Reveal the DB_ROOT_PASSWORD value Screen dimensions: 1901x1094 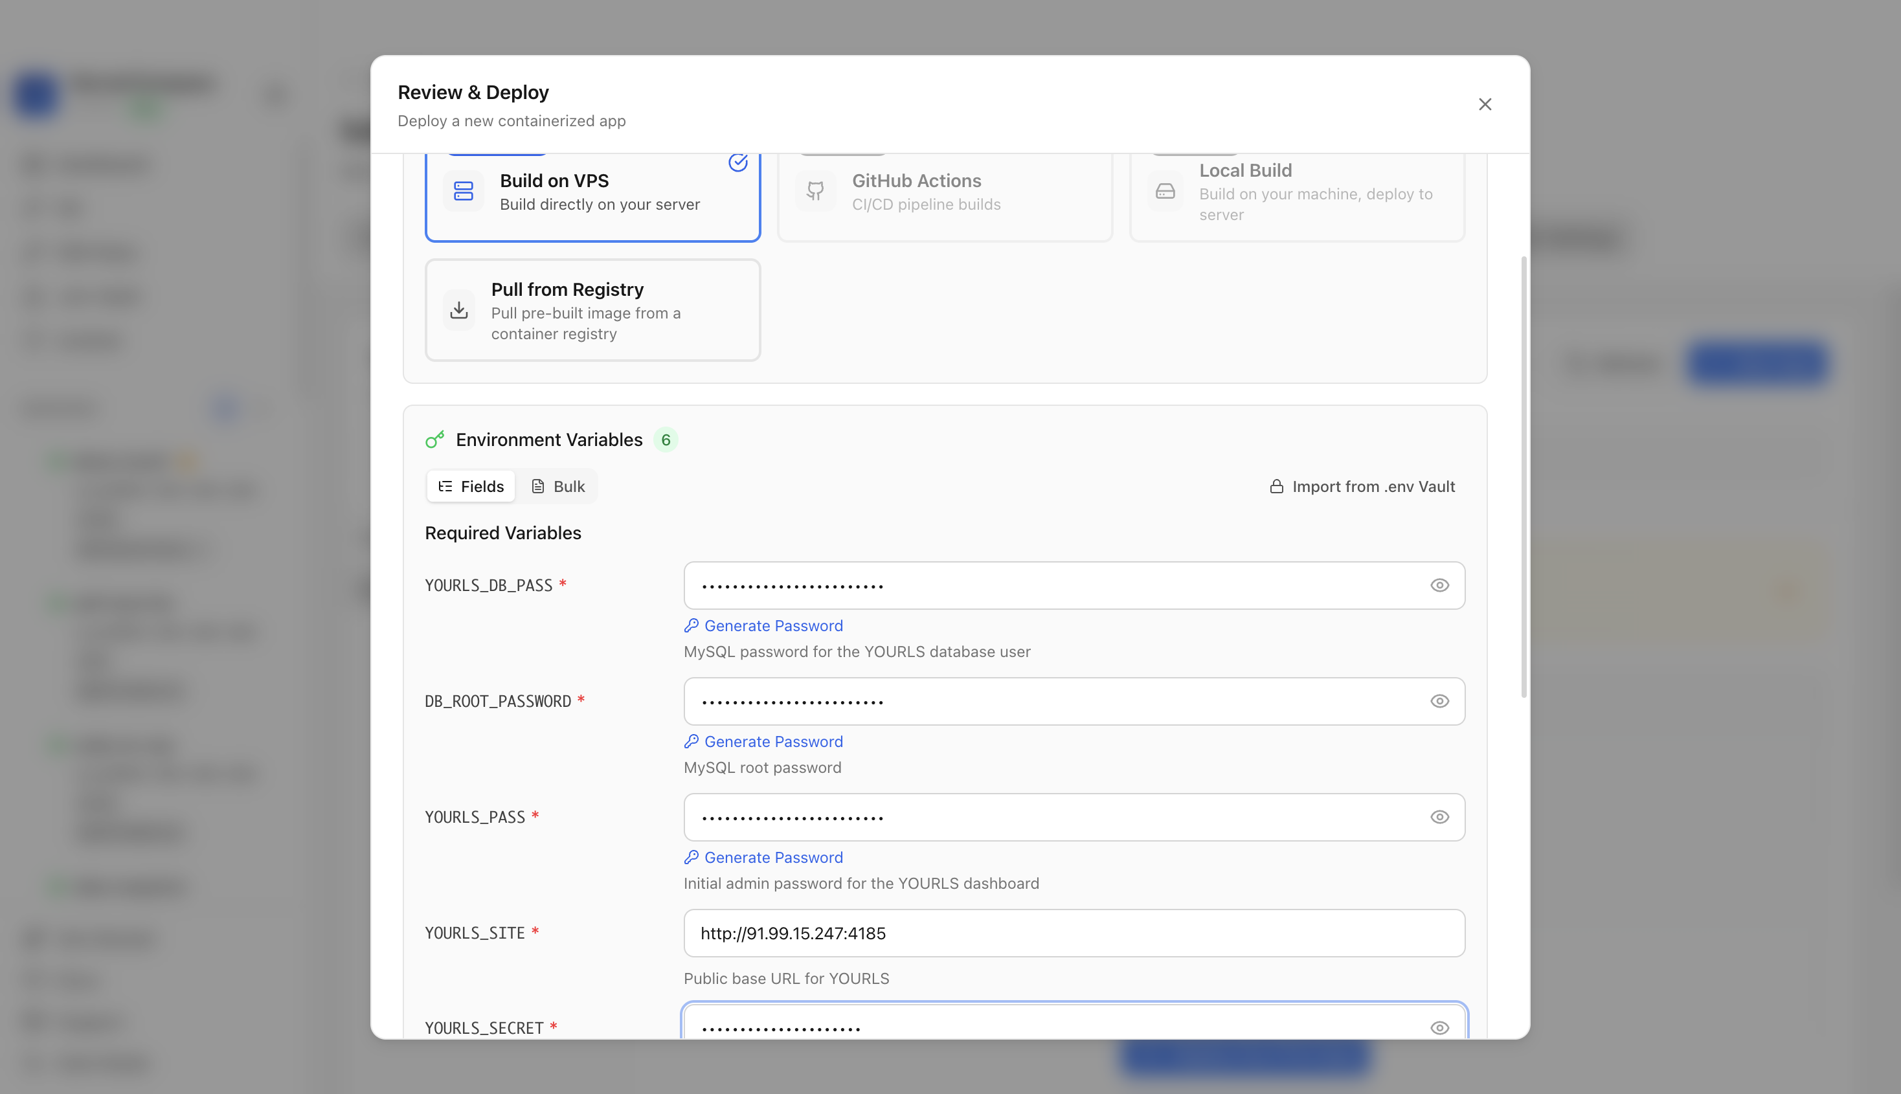pyautogui.click(x=1439, y=701)
